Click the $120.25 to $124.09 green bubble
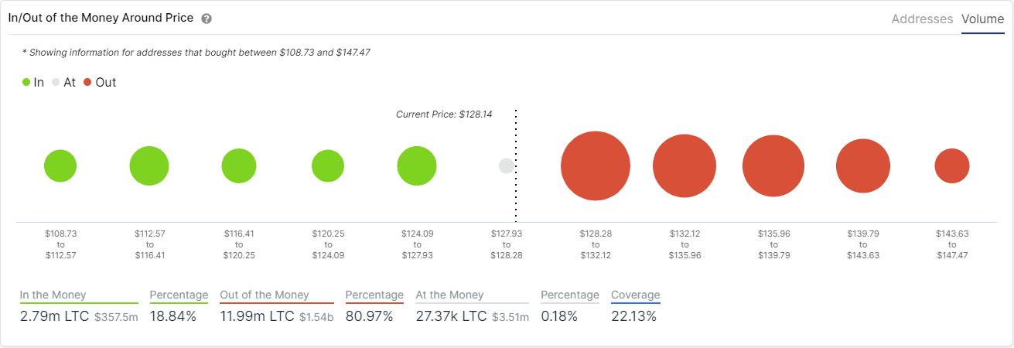 (x=328, y=166)
